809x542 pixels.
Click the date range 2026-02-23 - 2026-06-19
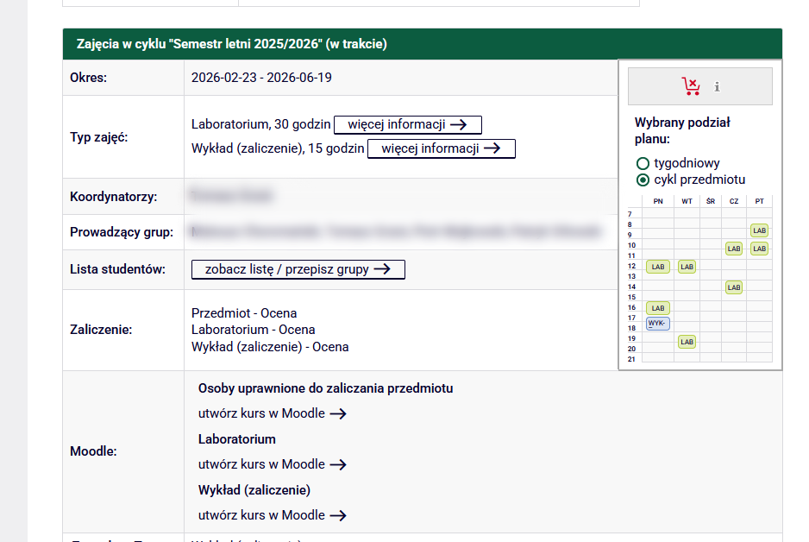tap(261, 78)
